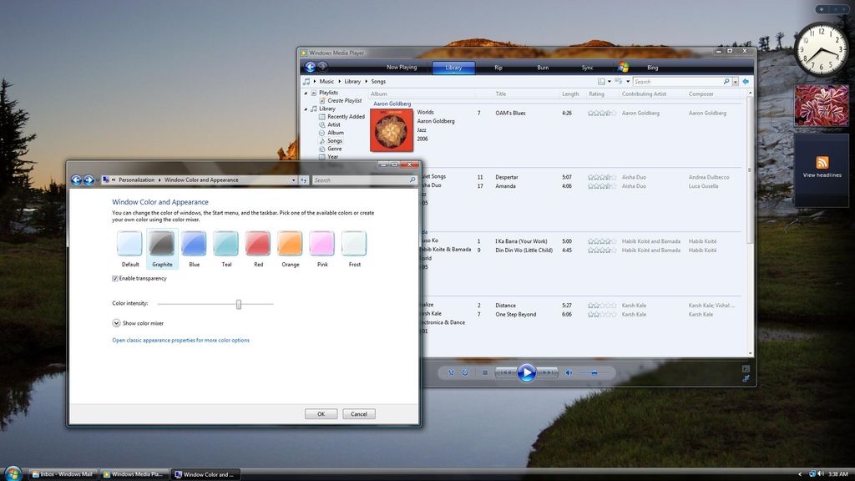Switch to the Rip tab
855x481 pixels.
(498, 67)
